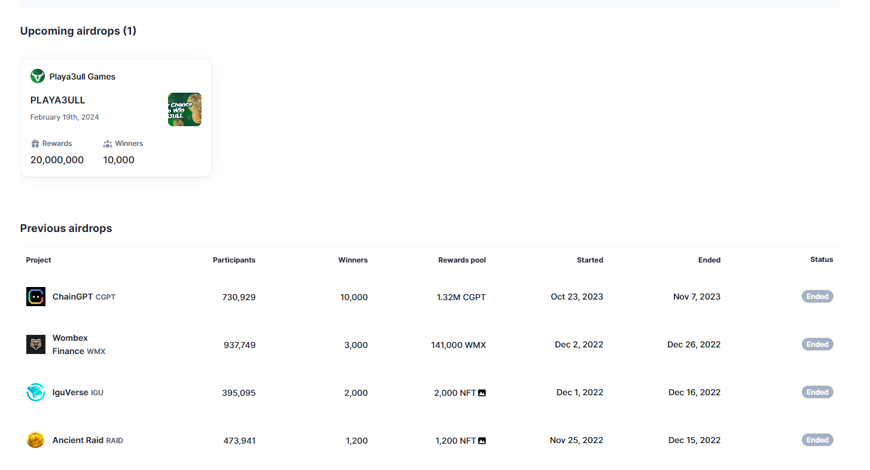Click the Participants column header
The height and width of the screenshot is (470, 870).
pyautogui.click(x=234, y=260)
